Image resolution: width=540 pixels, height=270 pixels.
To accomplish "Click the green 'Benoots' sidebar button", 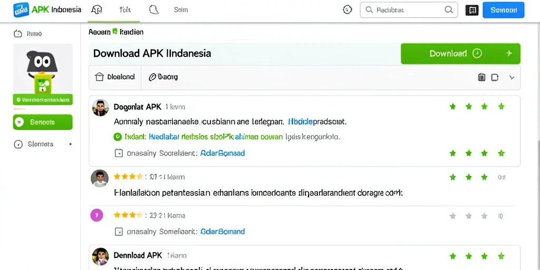I will (43, 122).
